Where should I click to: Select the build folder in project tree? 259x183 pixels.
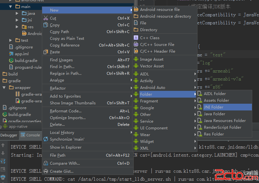[x=10, y=74]
